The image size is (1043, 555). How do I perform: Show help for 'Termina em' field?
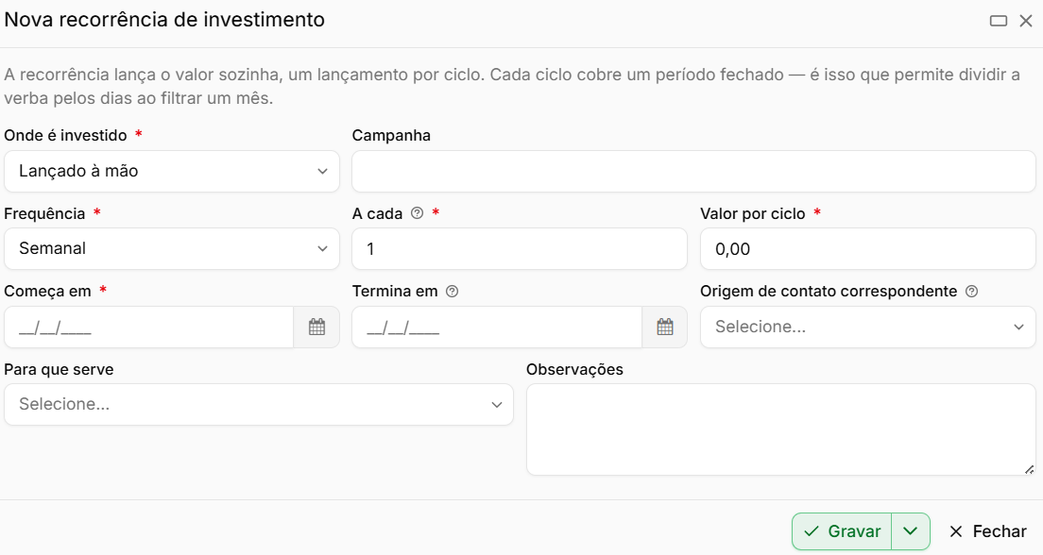click(453, 291)
